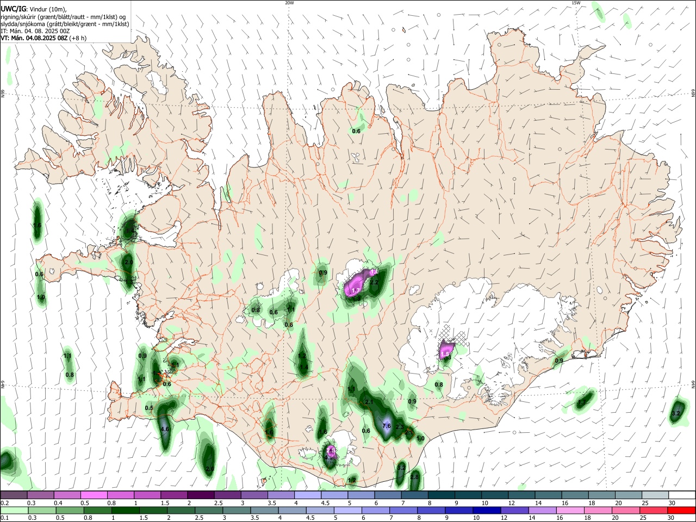Click the UWC/IG Vindur (10m) title line
Image resolution: width=696 pixels, height=522 pixels.
(34, 9)
